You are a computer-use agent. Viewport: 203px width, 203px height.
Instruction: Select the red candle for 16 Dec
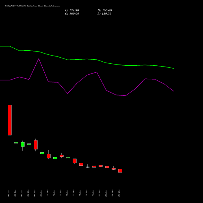click(x=75, y=161)
